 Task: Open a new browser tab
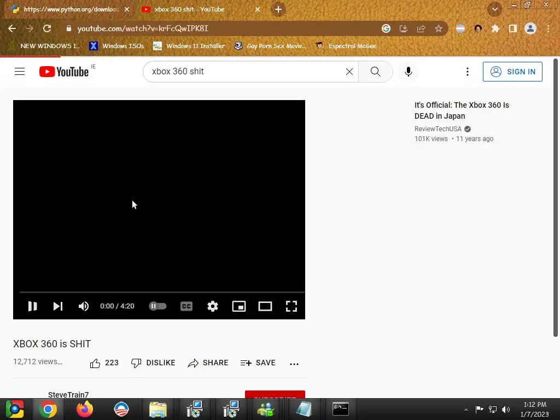point(278,9)
